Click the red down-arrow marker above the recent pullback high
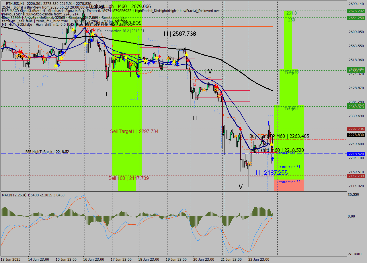 click(241, 129)
